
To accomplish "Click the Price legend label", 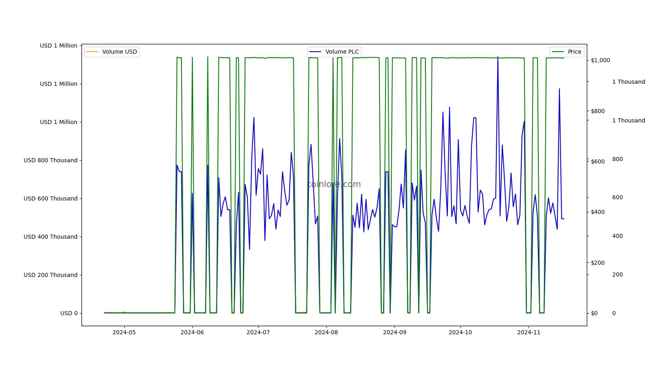I will tap(575, 52).
